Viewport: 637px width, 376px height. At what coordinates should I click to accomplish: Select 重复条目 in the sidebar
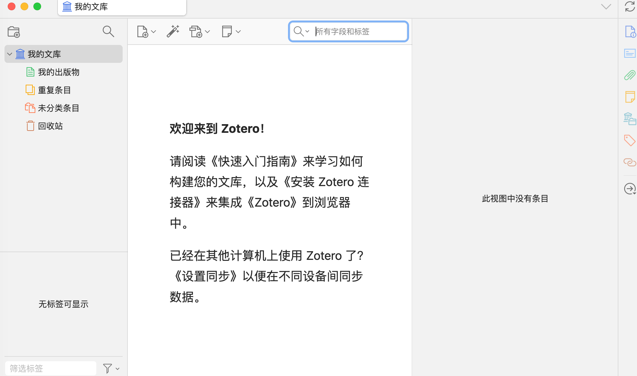click(54, 90)
